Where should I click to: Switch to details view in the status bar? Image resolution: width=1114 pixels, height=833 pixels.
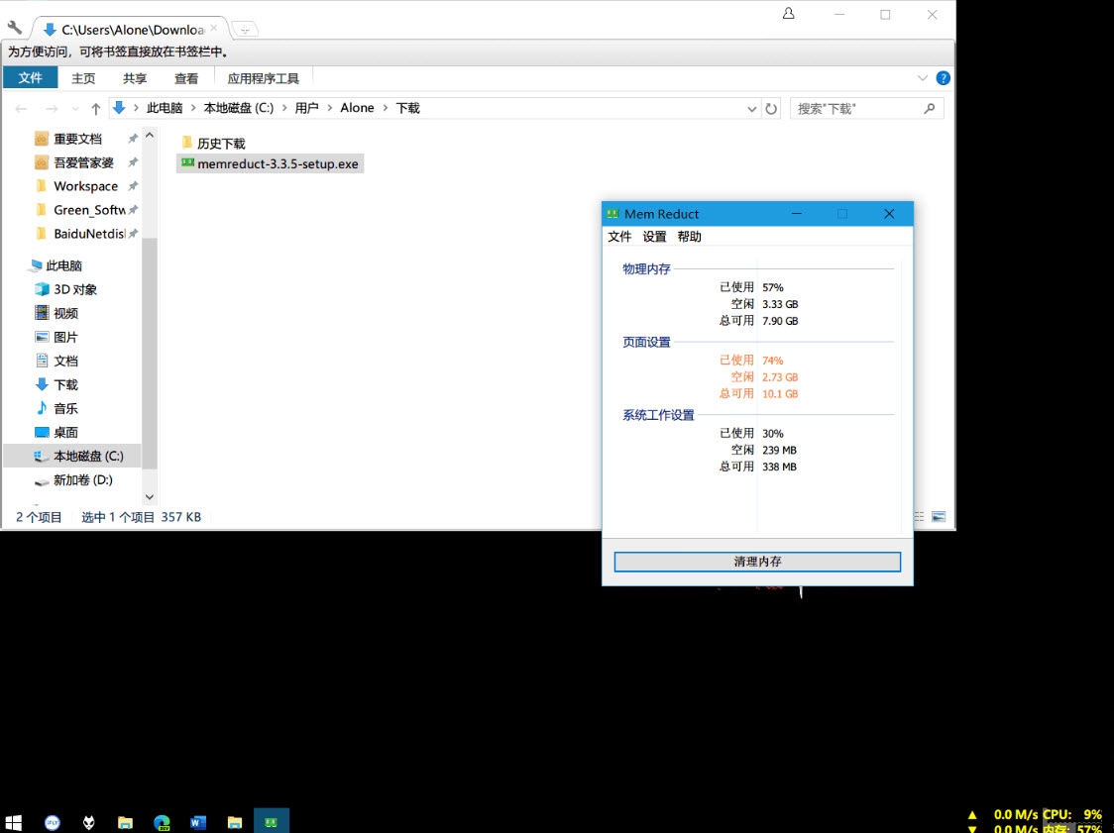click(x=918, y=516)
